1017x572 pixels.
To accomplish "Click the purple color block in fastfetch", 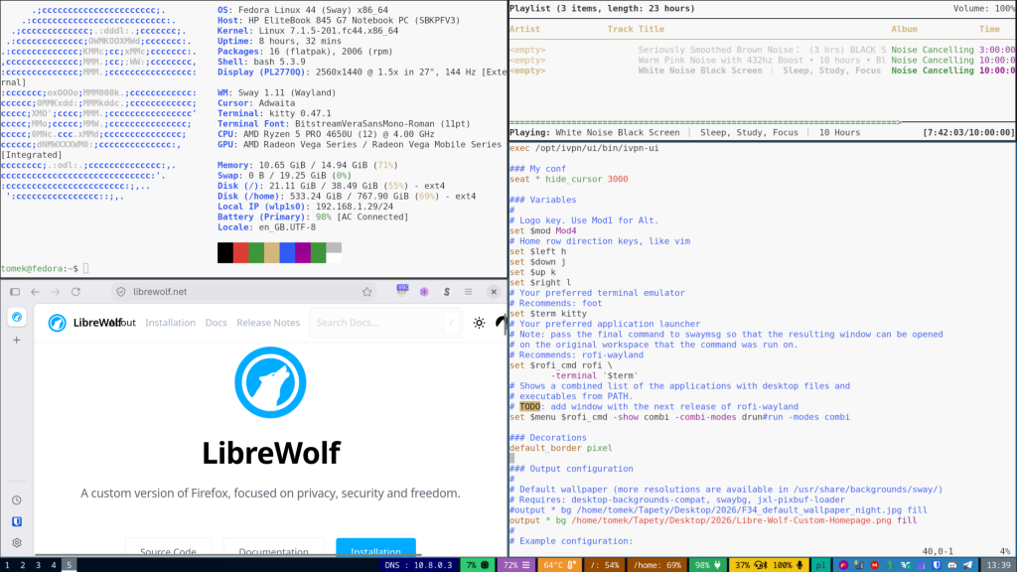I will (303, 252).
